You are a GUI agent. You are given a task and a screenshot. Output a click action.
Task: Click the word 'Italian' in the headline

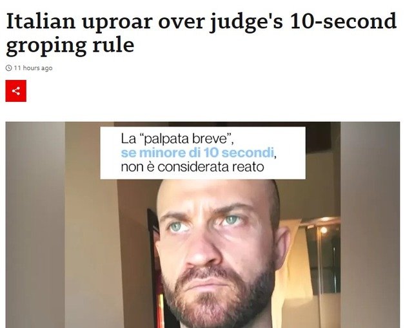(x=41, y=21)
